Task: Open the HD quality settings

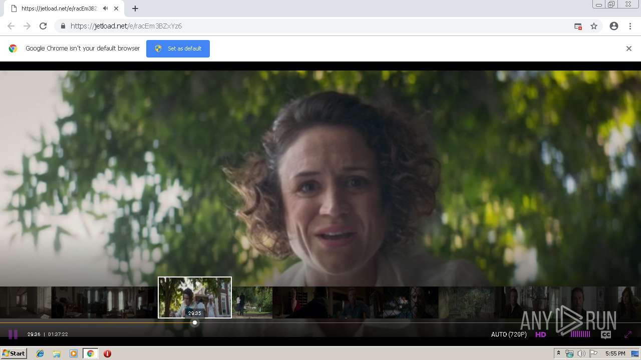Action: click(540, 334)
